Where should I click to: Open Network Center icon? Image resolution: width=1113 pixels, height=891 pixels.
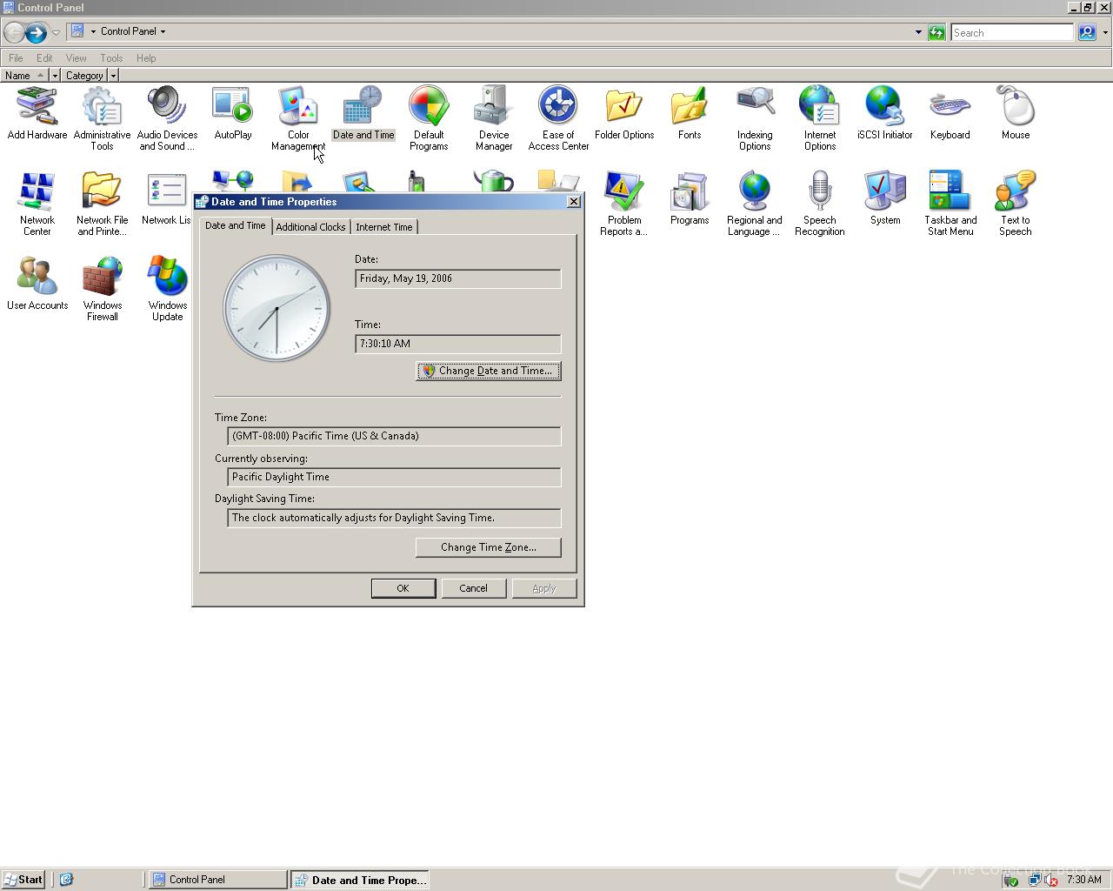pyautogui.click(x=37, y=204)
